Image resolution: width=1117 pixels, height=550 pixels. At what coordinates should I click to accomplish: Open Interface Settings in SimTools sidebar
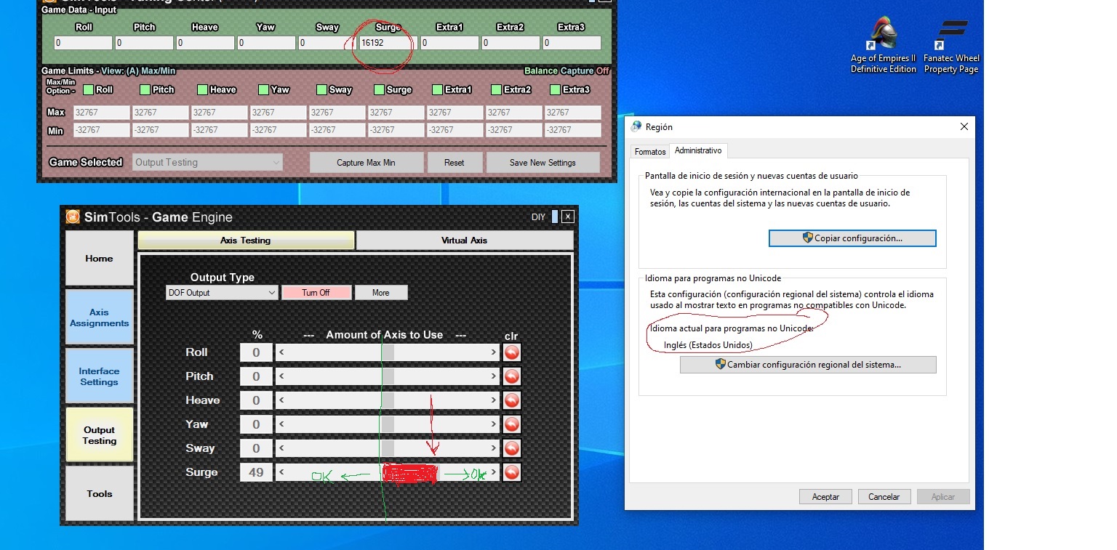tap(99, 376)
